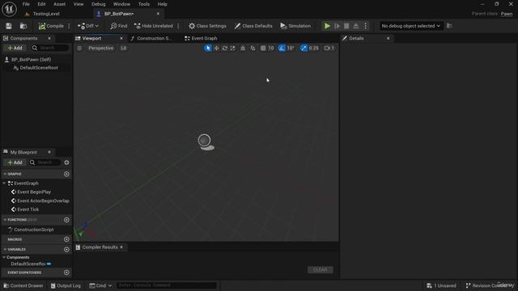Collapse the Graphs section
Screen dimensions: 518x291
(x=5, y=174)
